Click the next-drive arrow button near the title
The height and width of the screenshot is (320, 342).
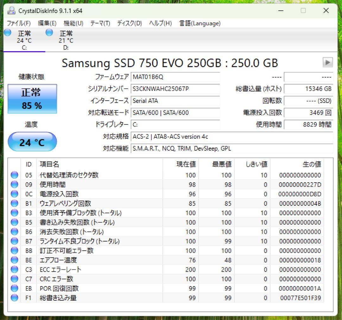(328, 62)
